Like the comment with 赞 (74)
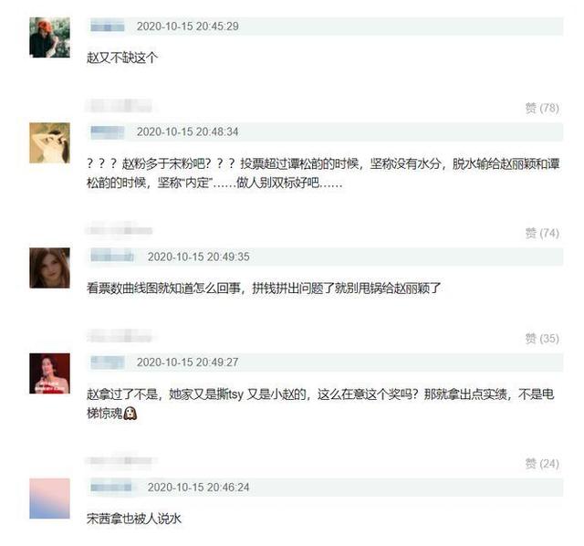The height and width of the screenshot is (546, 584). click(542, 234)
